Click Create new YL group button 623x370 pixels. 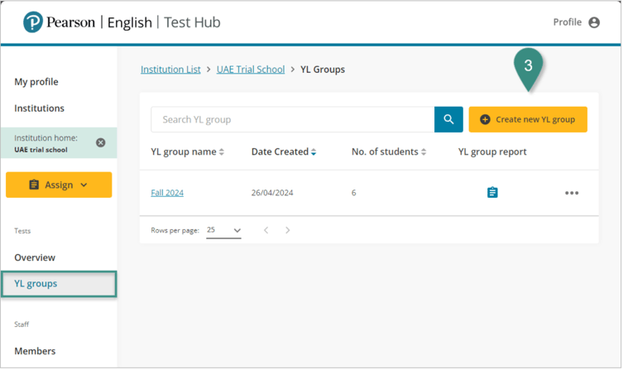(528, 119)
